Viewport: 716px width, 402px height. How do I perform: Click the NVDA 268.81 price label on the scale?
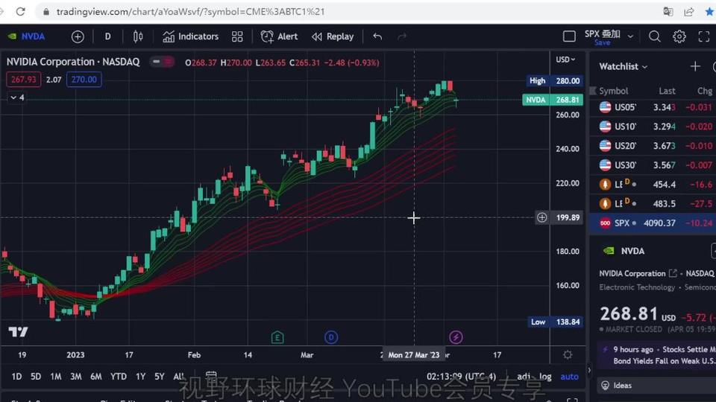click(x=553, y=99)
